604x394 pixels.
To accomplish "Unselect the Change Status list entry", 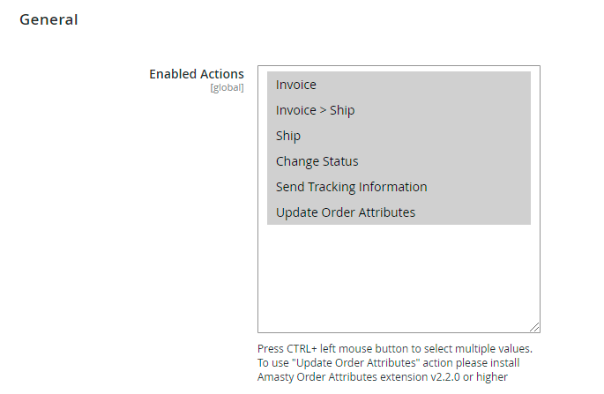I will pos(317,161).
